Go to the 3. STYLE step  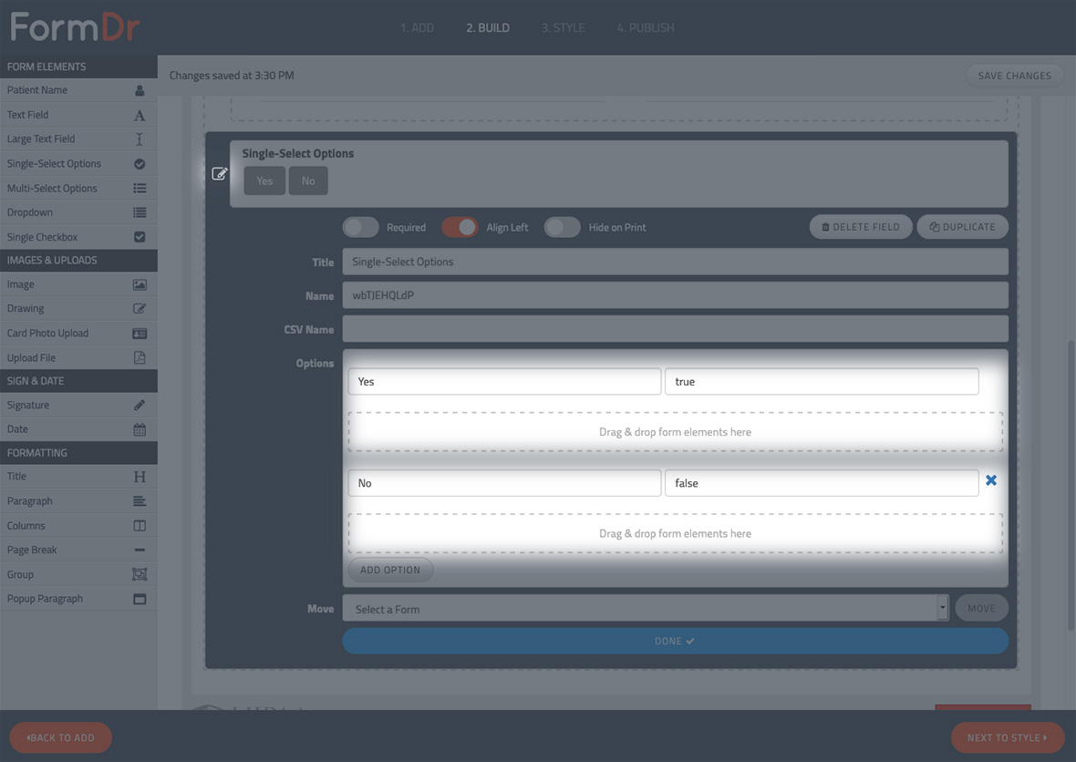(563, 28)
